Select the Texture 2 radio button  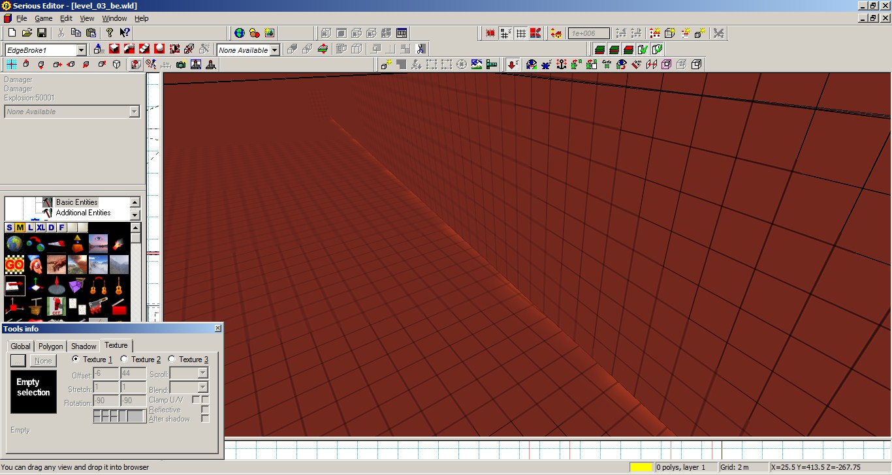tap(124, 359)
